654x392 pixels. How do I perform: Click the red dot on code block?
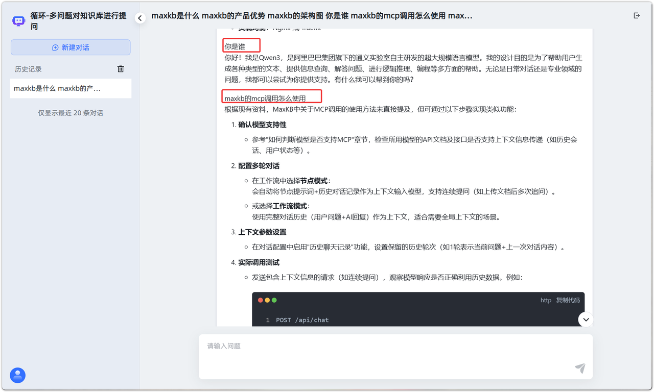pyautogui.click(x=260, y=300)
